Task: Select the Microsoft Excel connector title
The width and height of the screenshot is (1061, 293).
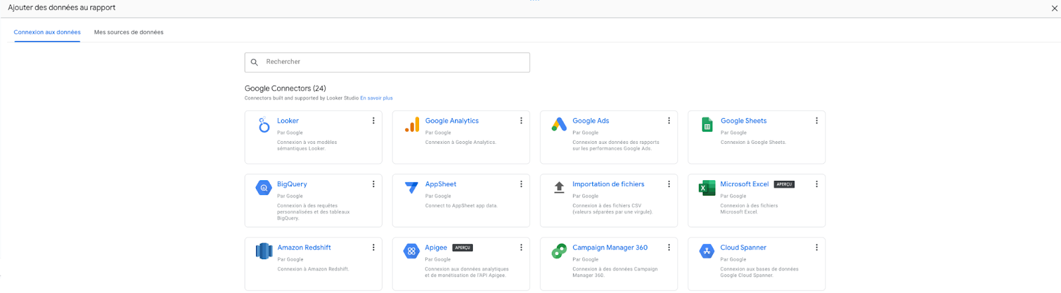Action: click(x=745, y=184)
